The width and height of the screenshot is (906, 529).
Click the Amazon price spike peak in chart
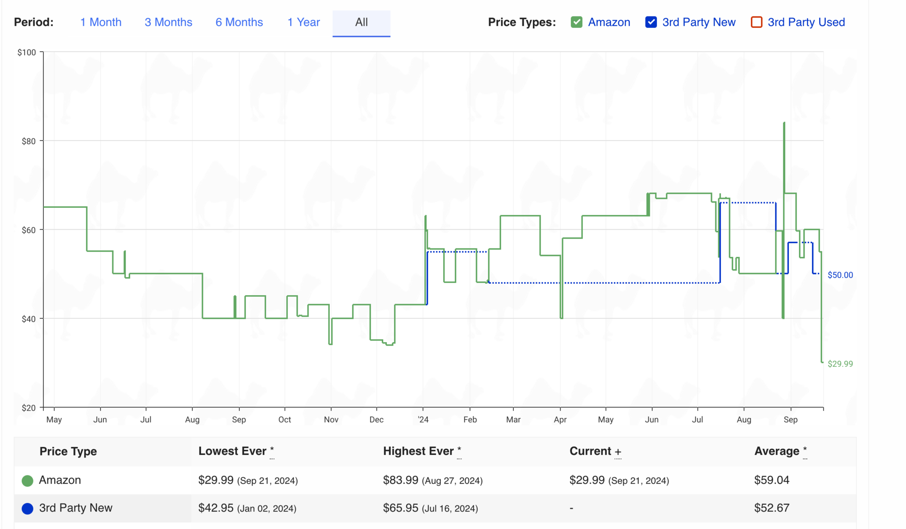(784, 124)
